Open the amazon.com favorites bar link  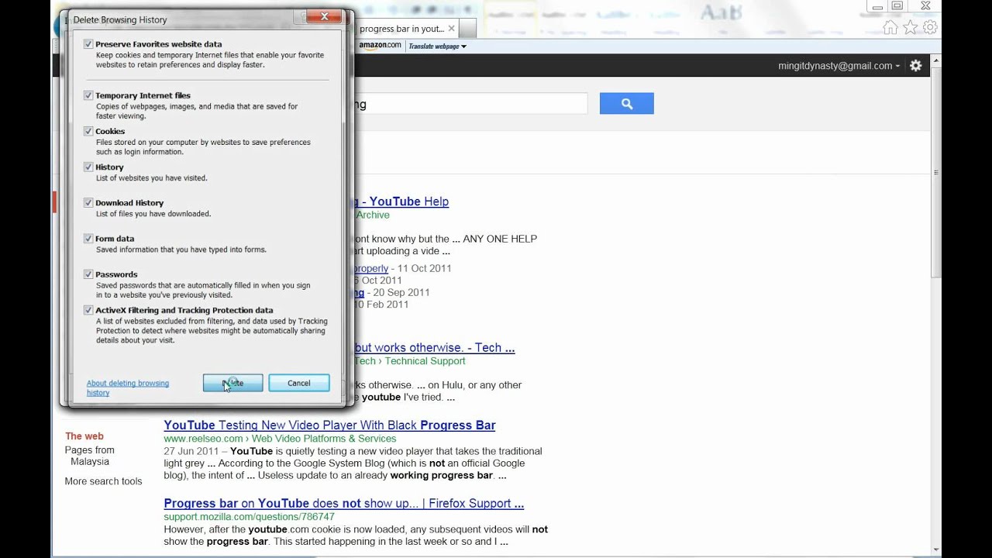[x=380, y=46]
